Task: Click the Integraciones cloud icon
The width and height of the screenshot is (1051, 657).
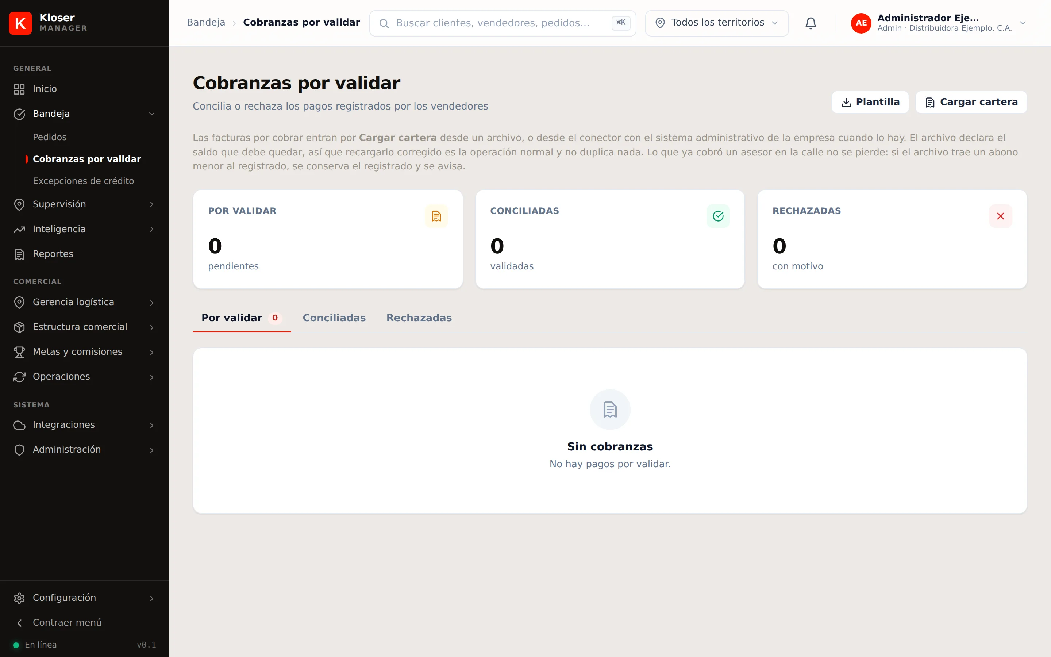Action: [x=19, y=425]
